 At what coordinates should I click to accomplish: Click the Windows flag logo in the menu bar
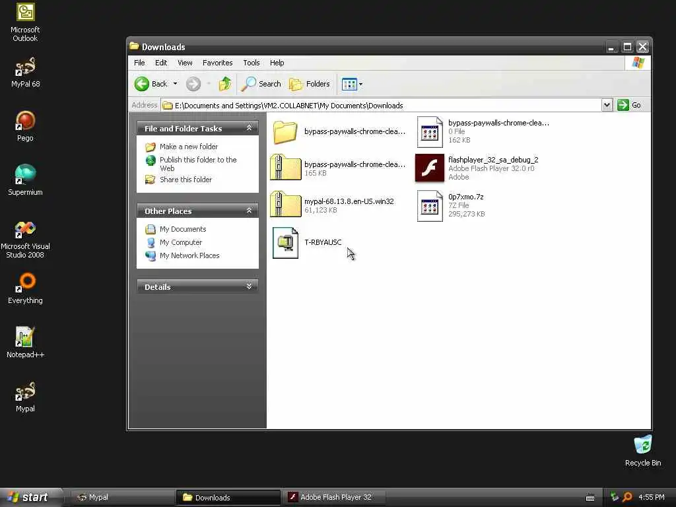pyautogui.click(x=638, y=63)
